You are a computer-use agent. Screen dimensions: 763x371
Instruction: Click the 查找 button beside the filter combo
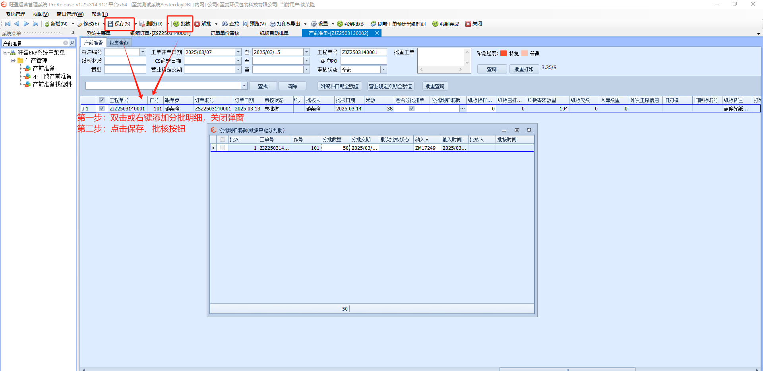(263, 86)
